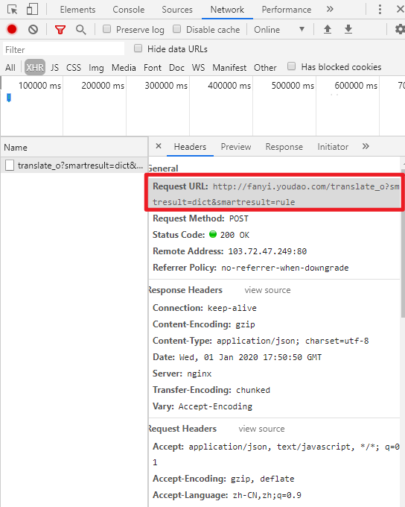Viewport: 405px width, 507px height.
Task: Filter requests by Media
Action: click(124, 68)
